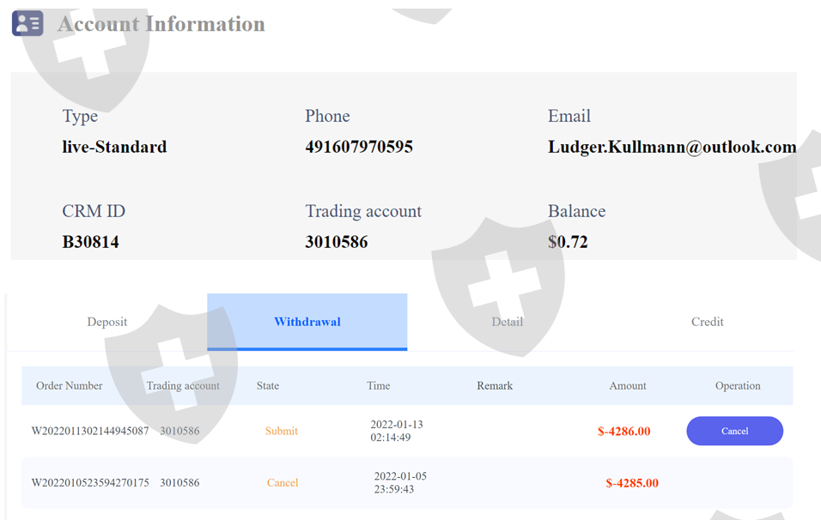Image resolution: width=821 pixels, height=520 pixels.
Task: Click the trading account value 3010586 in info panel
Action: [336, 242]
